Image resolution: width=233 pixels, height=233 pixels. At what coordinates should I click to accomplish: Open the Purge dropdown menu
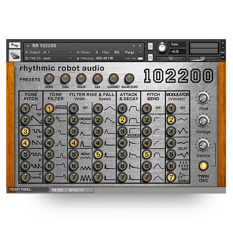[133, 52]
